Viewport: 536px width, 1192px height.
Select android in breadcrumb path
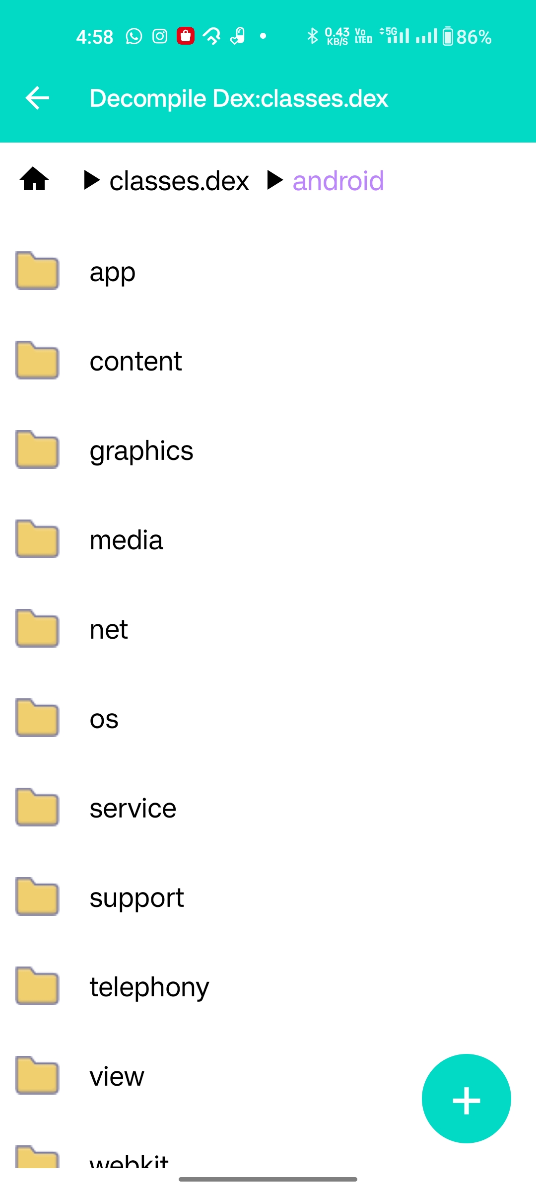pos(338,181)
